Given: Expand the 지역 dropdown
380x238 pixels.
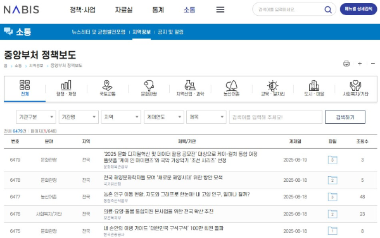Looking at the screenshot, I should click(x=121, y=117).
